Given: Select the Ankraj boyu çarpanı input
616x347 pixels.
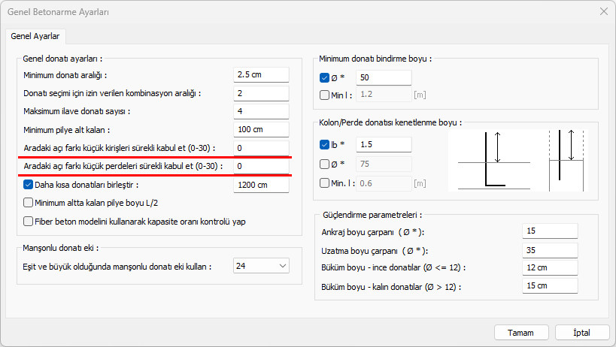Looking at the screenshot, I should (549, 231).
